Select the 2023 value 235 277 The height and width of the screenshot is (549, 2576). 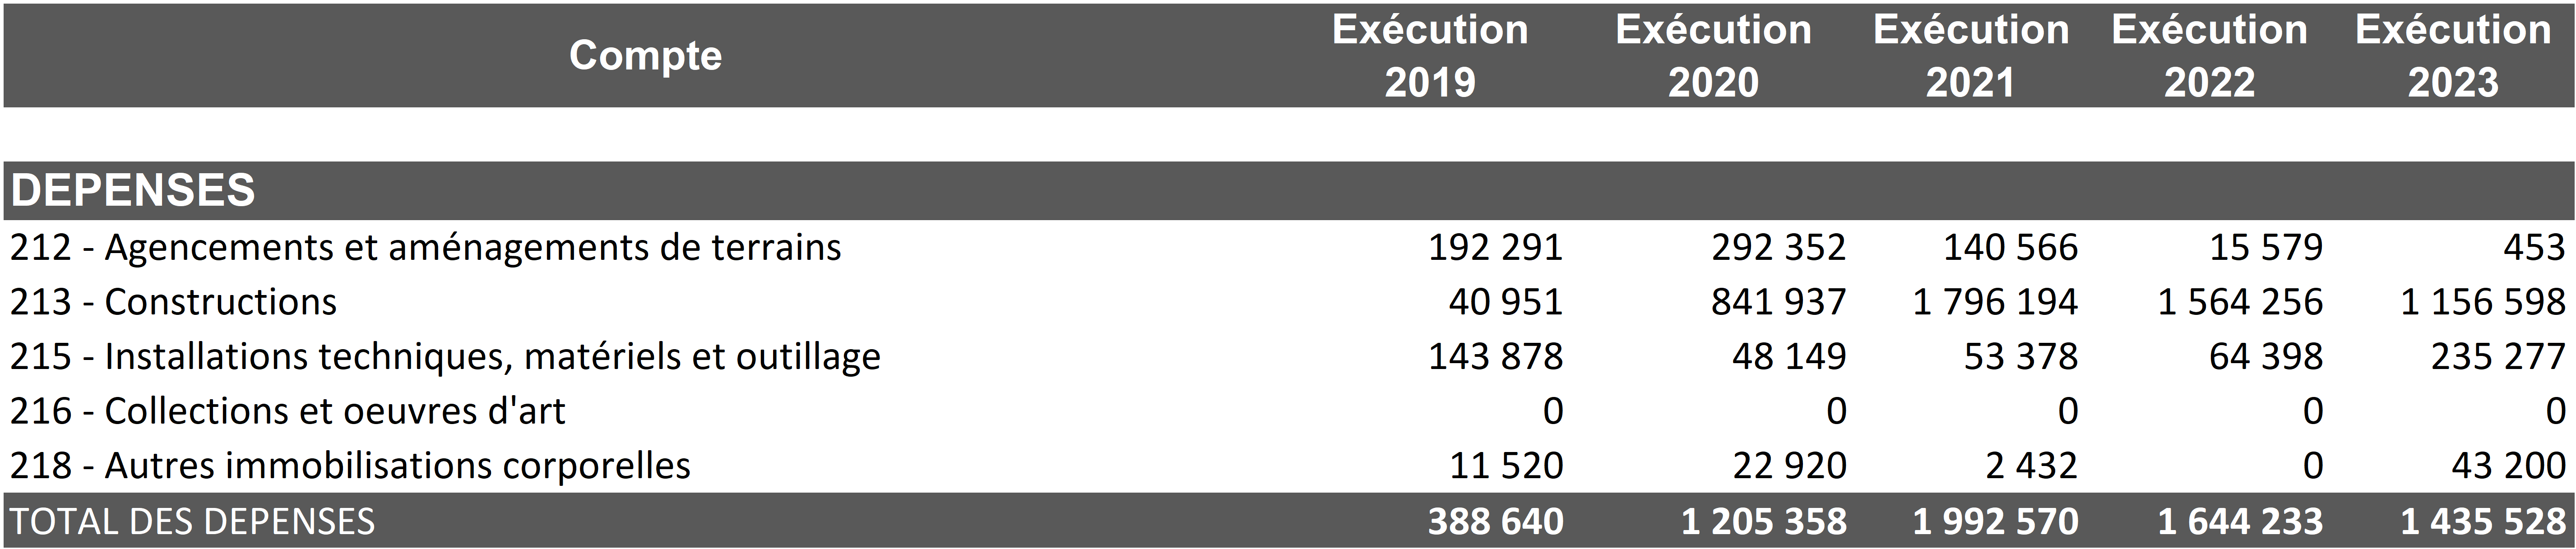(x=2498, y=357)
